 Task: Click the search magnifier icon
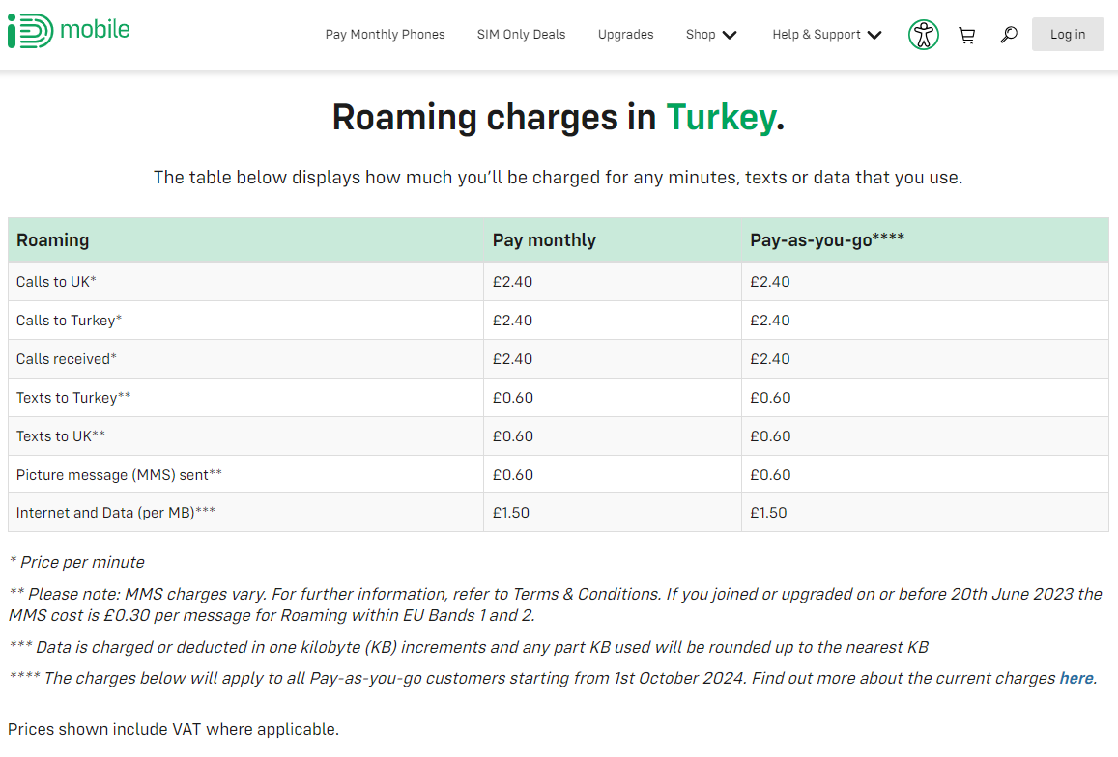(x=1009, y=34)
